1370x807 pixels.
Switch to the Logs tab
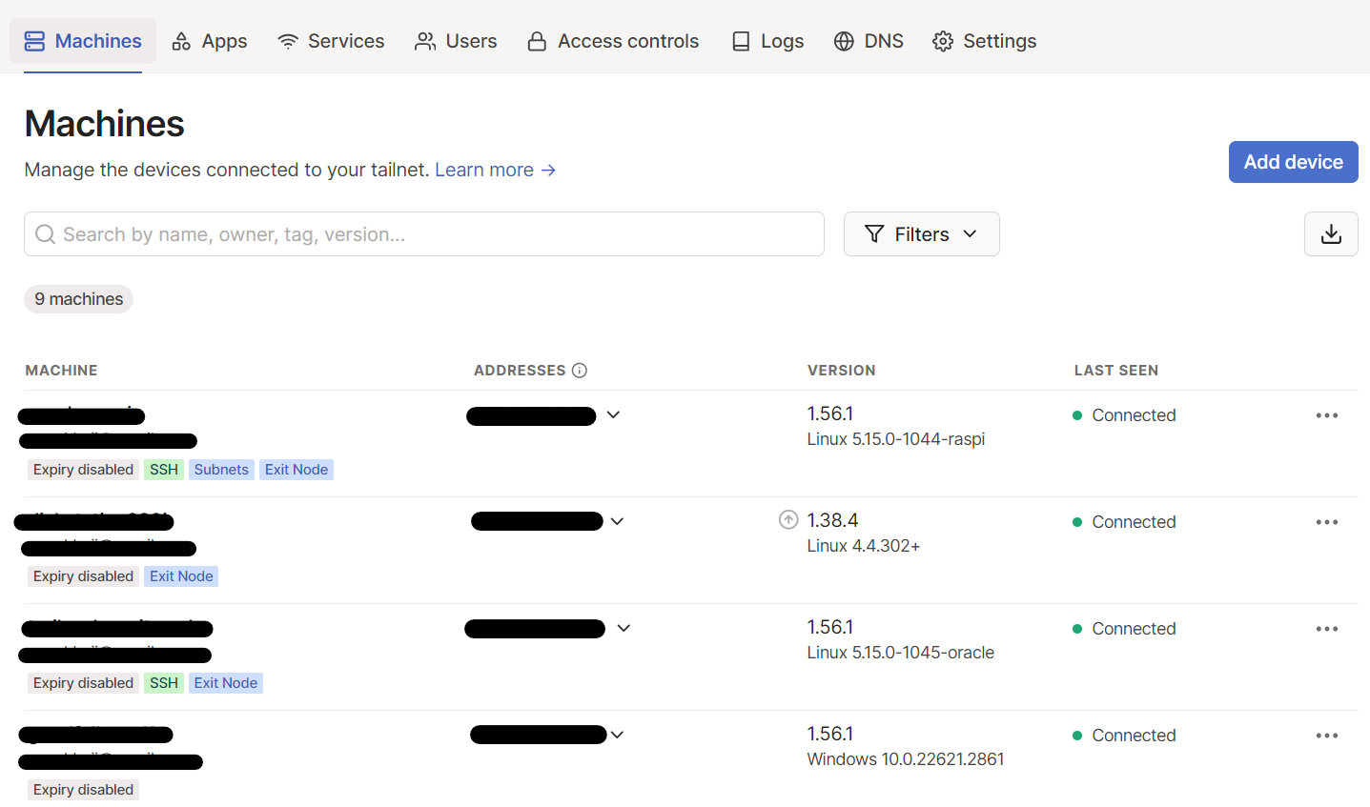(767, 41)
